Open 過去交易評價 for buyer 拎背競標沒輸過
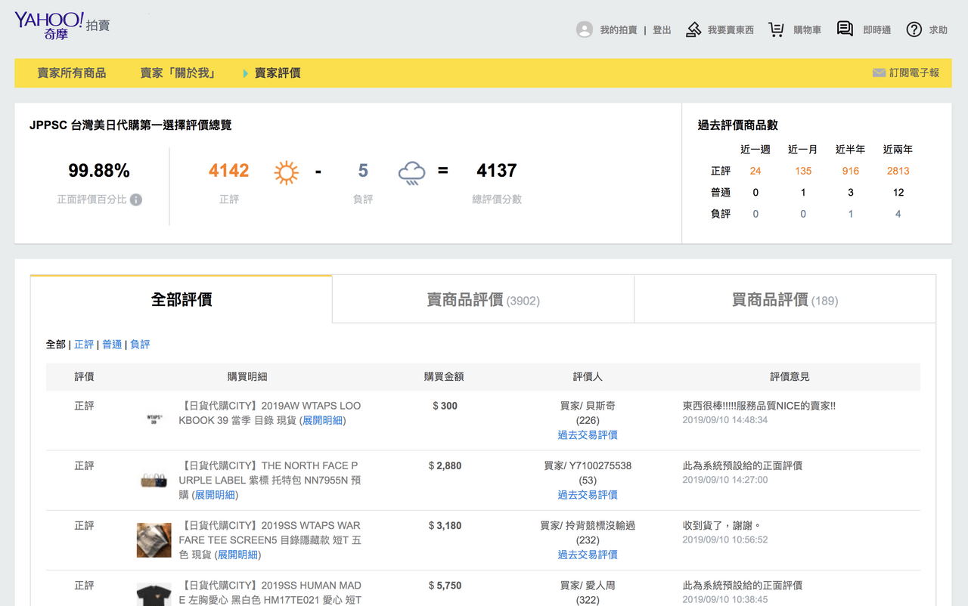This screenshot has width=968, height=606. pyautogui.click(x=588, y=555)
